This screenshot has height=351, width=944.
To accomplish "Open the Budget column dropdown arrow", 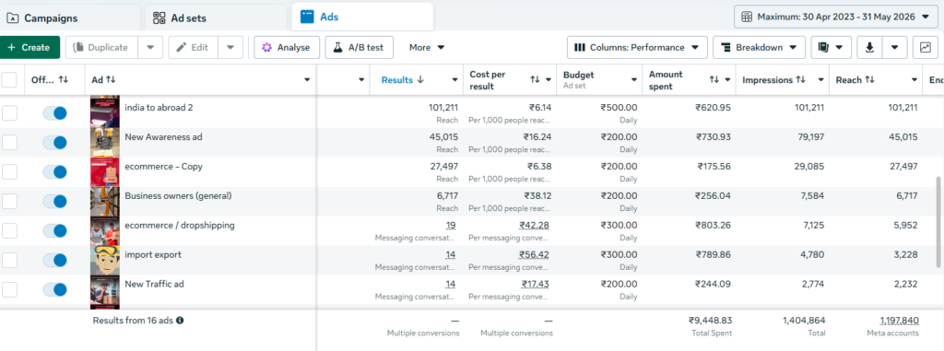I will tap(634, 79).
